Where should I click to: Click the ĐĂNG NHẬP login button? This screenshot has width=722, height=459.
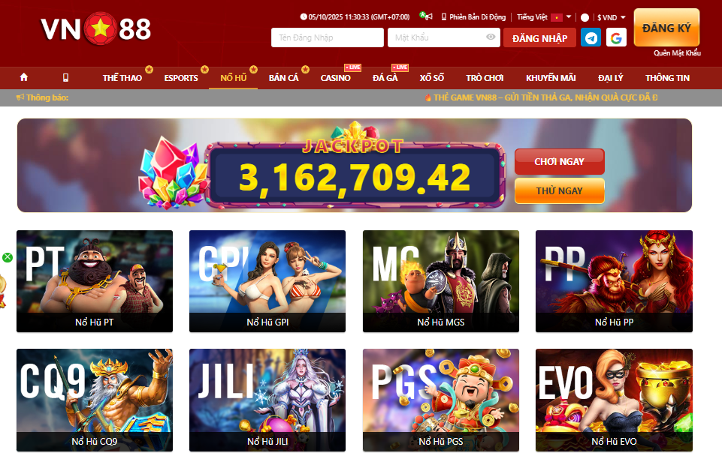(x=539, y=38)
